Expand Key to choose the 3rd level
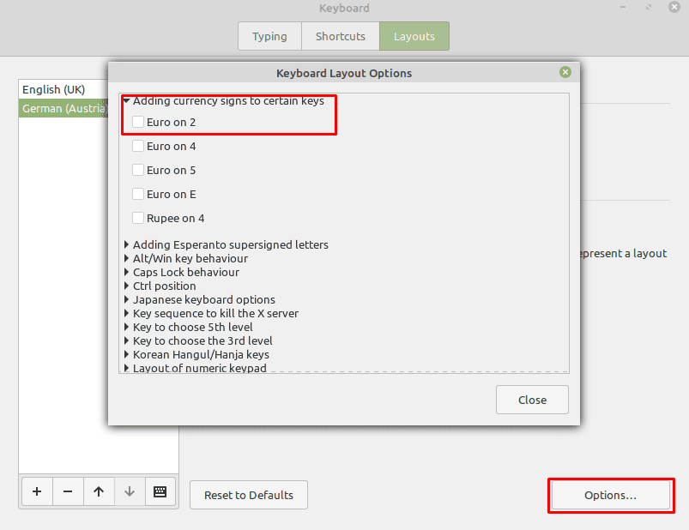This screenshot has height=530, width=689. click(126, 340)
